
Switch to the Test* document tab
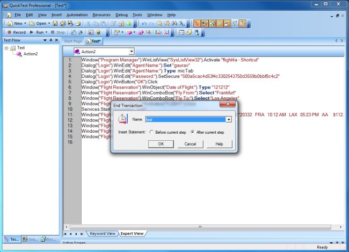pyautogui.click(x=93, y=41)
